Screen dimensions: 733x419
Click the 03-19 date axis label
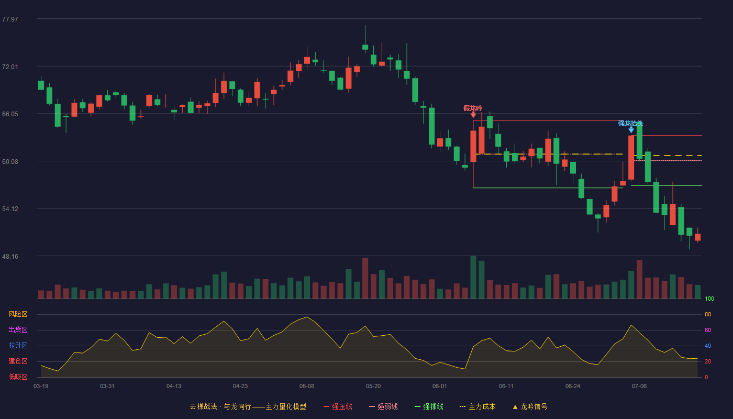[41, 386]
